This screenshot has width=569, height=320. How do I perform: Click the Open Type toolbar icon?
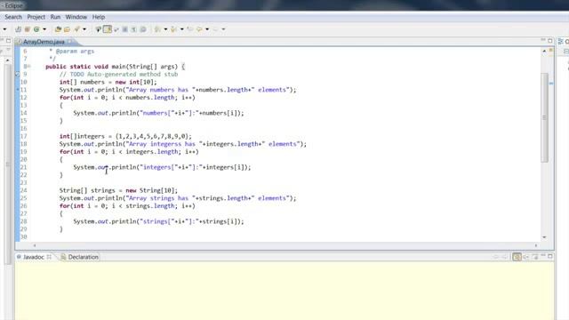(58, 29)
